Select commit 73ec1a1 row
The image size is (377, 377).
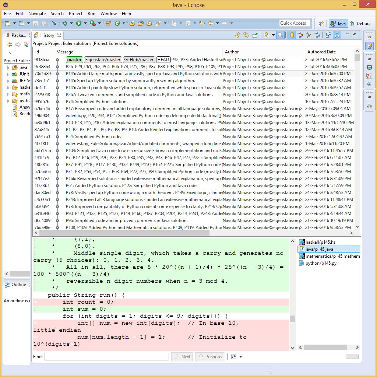(193, 81)
